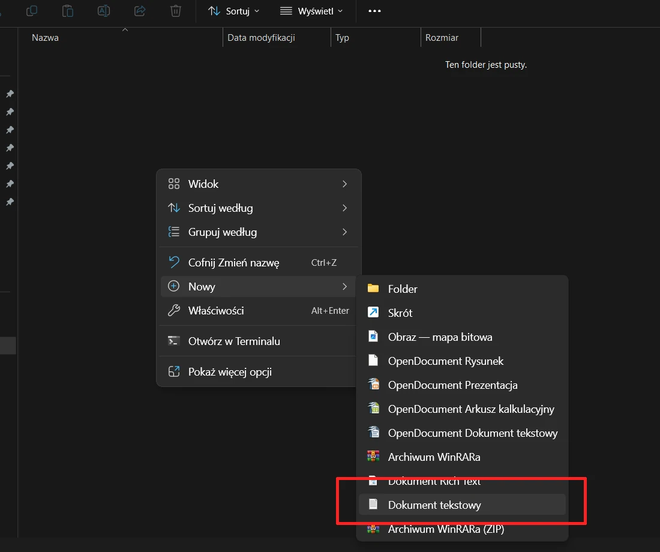Click the chevron on the Widok row
Viewport: 660px width, 552px height.
(345, 184)
